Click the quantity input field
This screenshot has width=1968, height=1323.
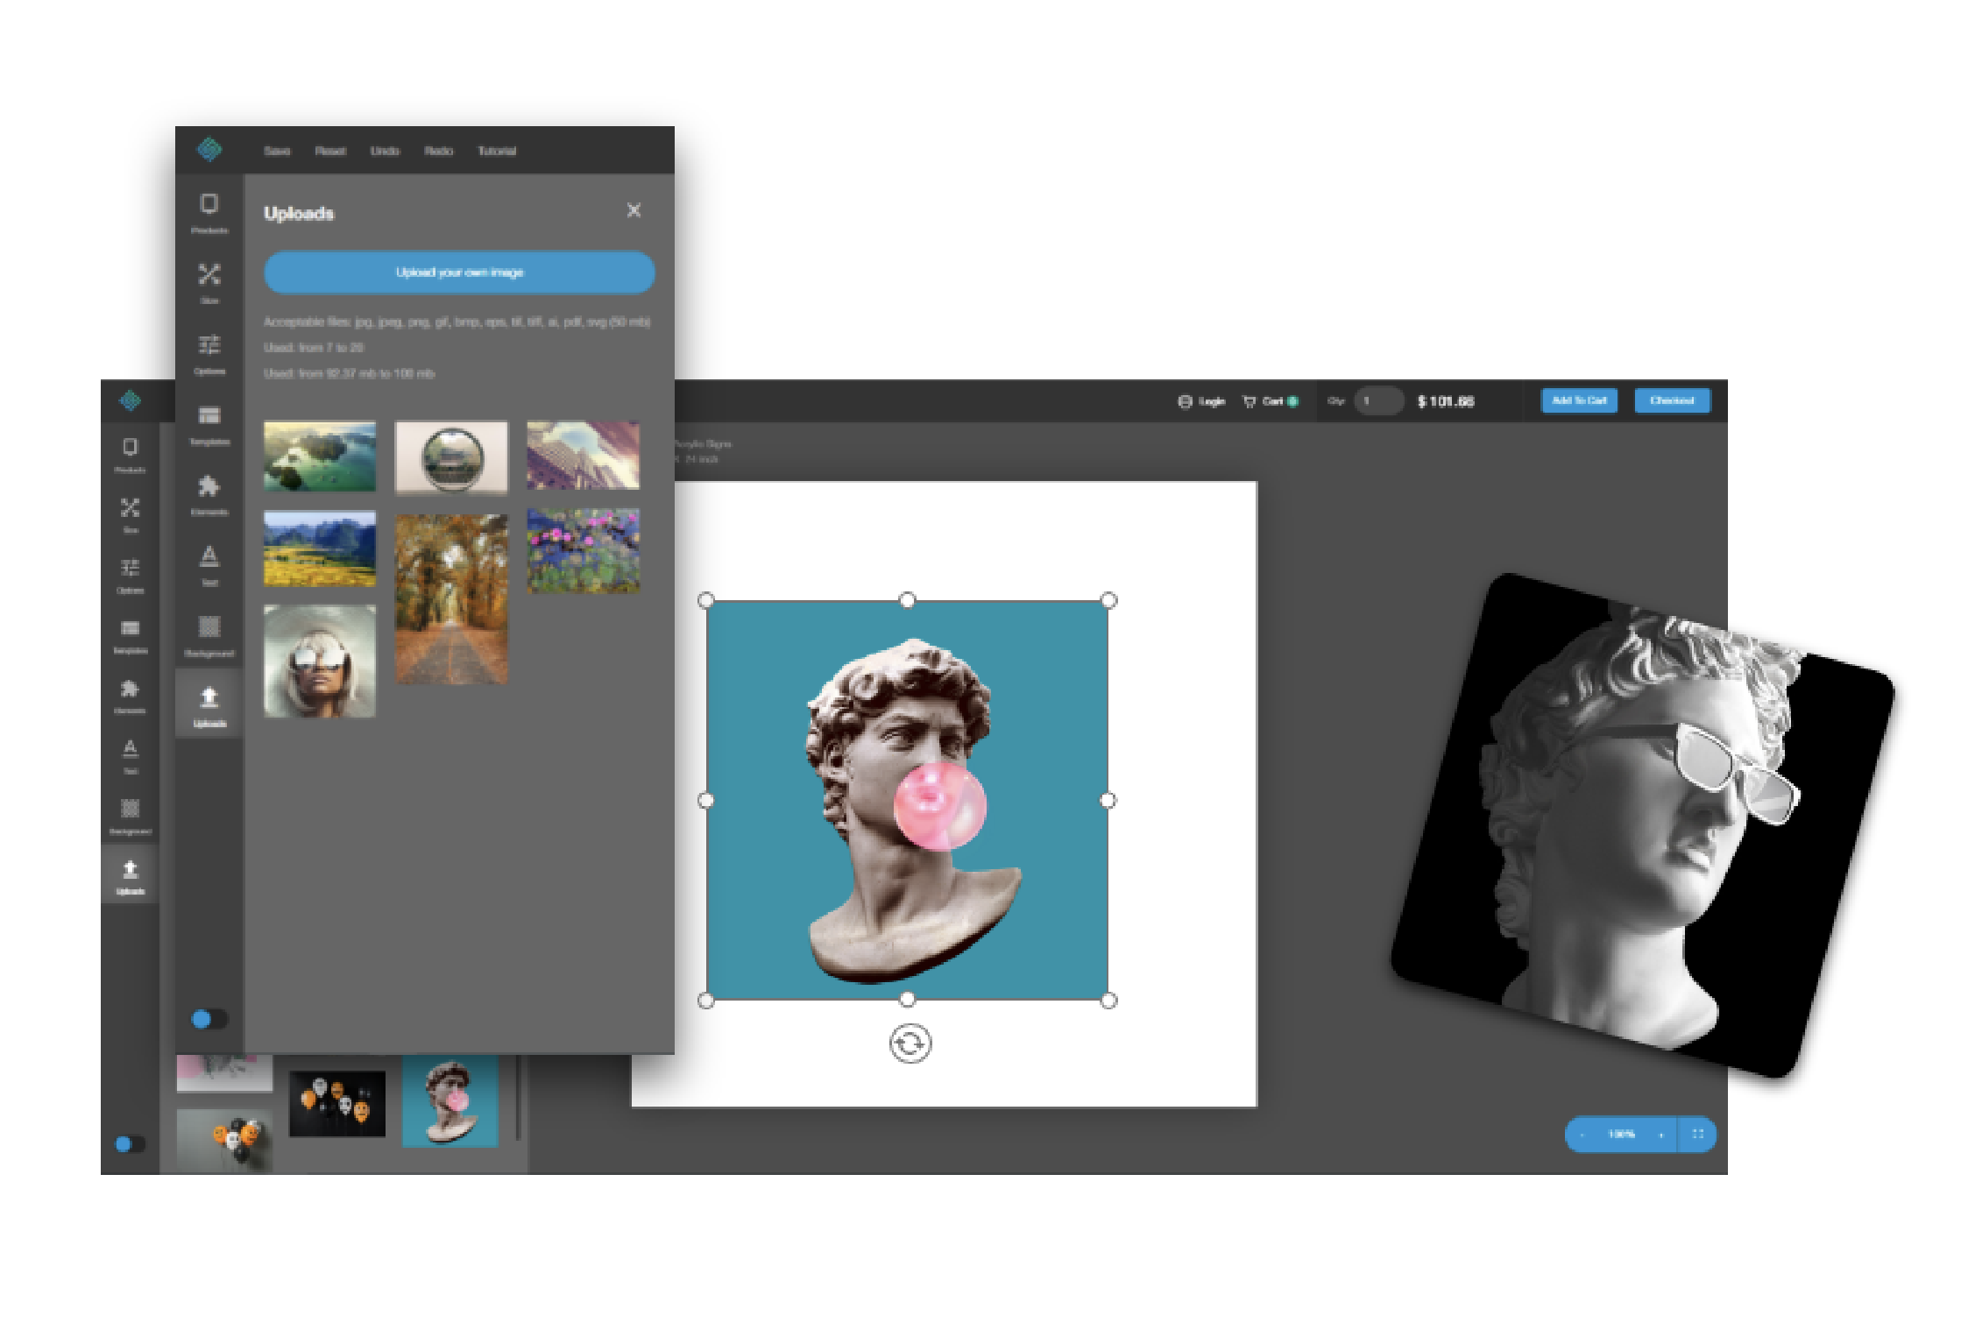coord(1378,401)
